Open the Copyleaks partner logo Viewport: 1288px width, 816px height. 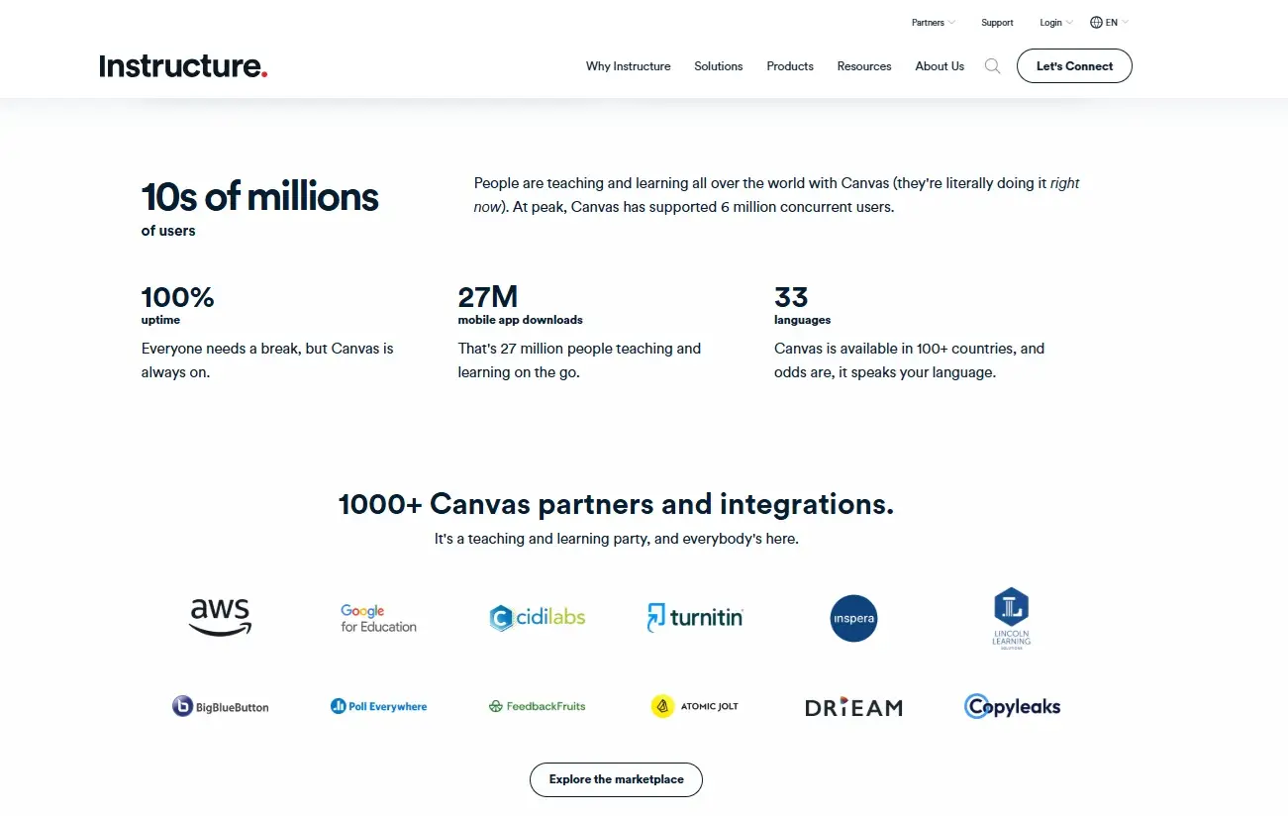(1012, 706)
